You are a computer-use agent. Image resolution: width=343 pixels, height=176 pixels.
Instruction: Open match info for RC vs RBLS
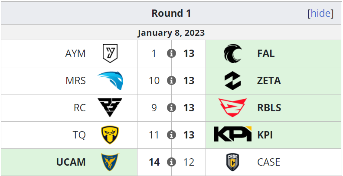(x=172, y=108)
